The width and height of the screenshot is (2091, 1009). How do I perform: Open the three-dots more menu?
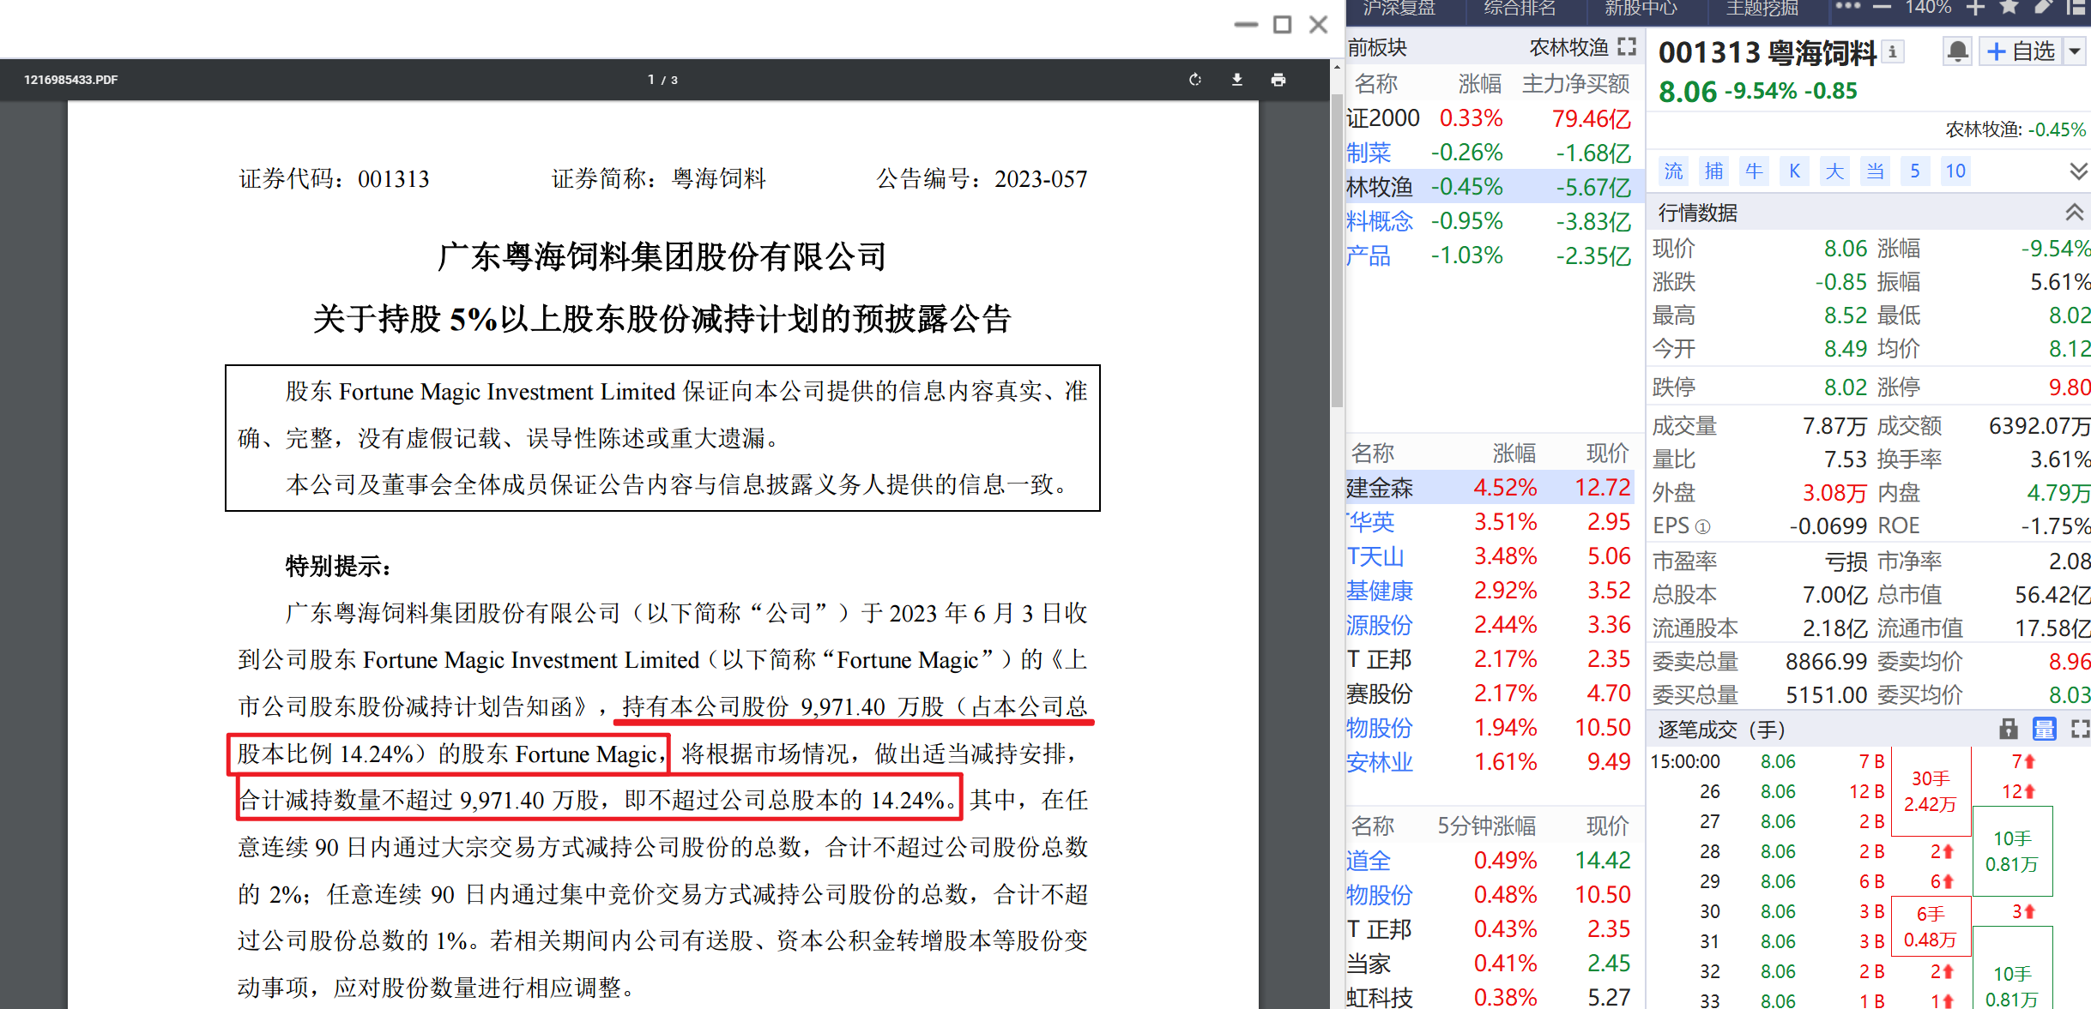1847,6
